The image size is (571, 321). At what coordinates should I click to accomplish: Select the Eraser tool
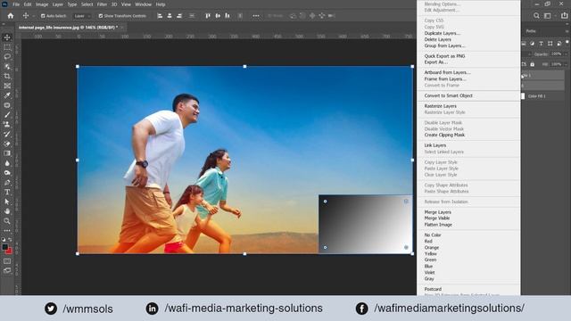(7, 144)
